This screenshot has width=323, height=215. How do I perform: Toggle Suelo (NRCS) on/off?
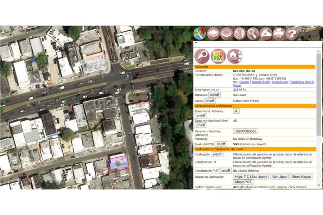pyautogui.click(x=221, y=144)
